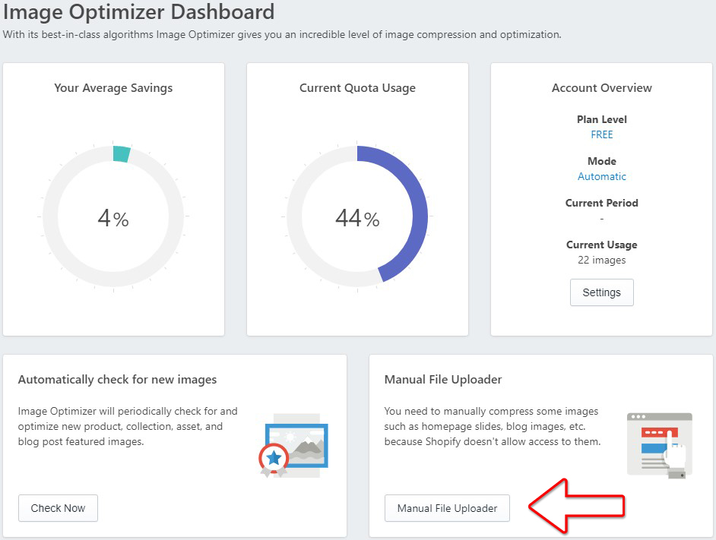Click the Check Now button
This screenshot has width=716, height=540.
tap(58, 508)
